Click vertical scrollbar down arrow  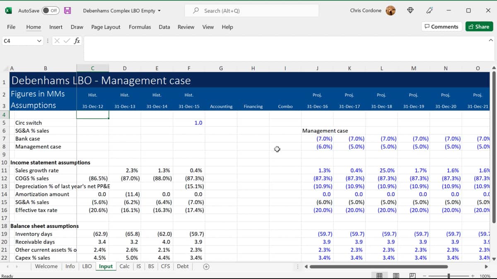[493, 259]
